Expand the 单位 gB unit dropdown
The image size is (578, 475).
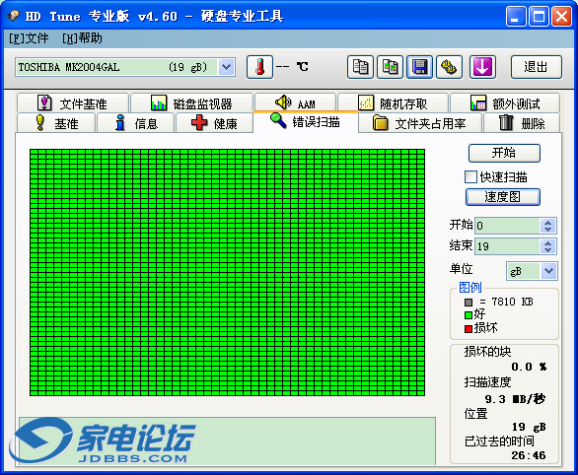tap(548, 271)
